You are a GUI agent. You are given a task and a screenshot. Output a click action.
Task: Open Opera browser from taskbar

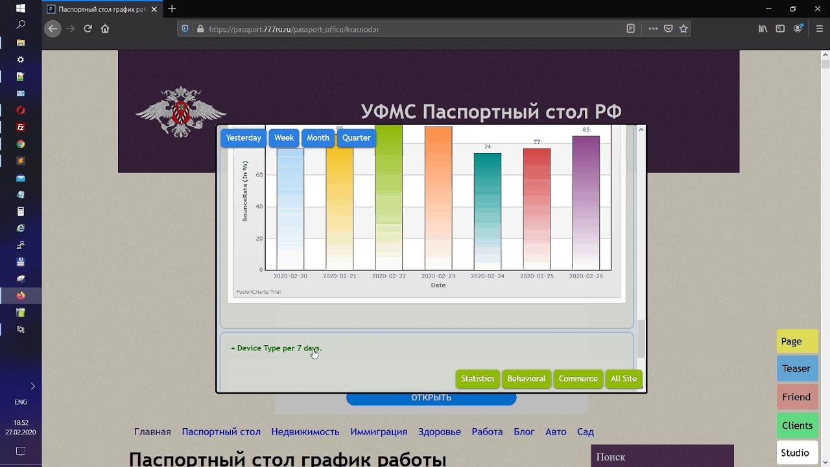click(21, 110)
